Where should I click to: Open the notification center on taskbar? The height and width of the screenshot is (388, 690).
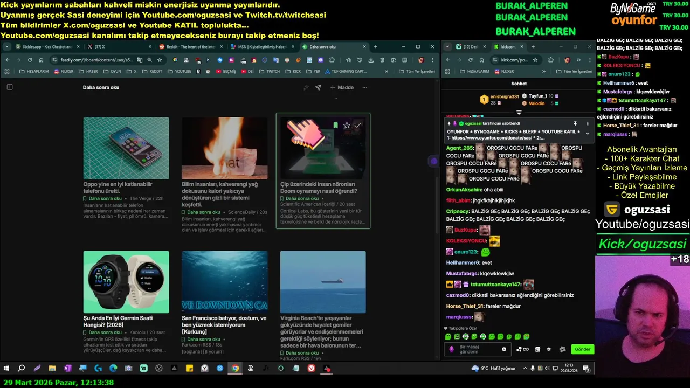pyautogui.click(x=586, y=369)
